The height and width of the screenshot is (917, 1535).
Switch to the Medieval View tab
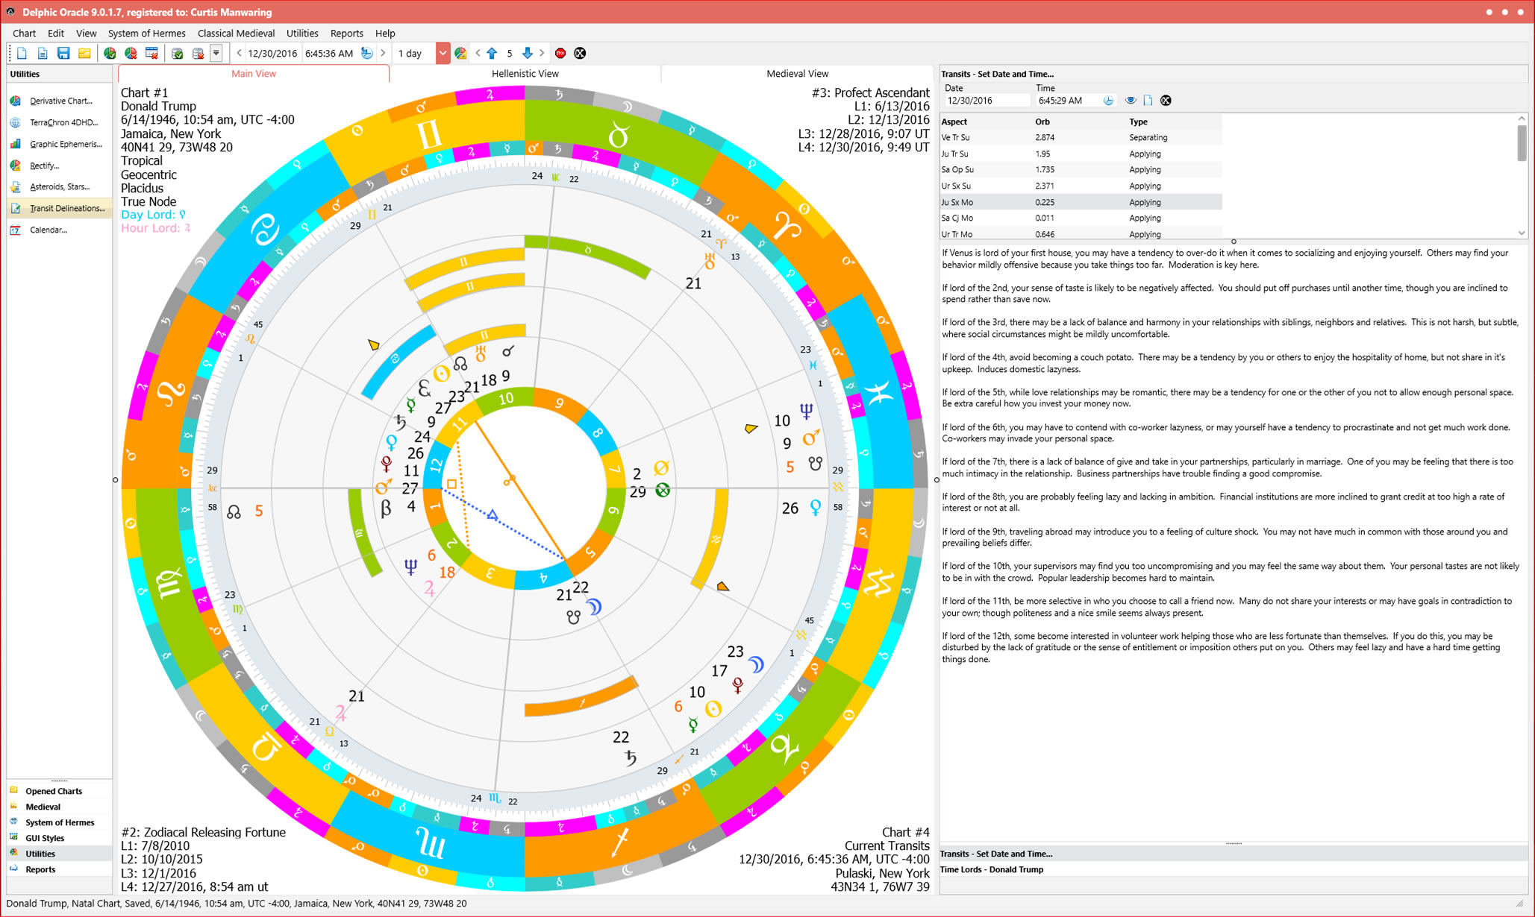[x=797, y=74]
